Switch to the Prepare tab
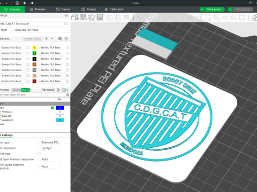 click(12, 10)
